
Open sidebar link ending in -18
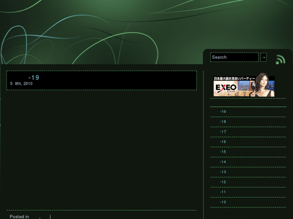pos(223,122)
